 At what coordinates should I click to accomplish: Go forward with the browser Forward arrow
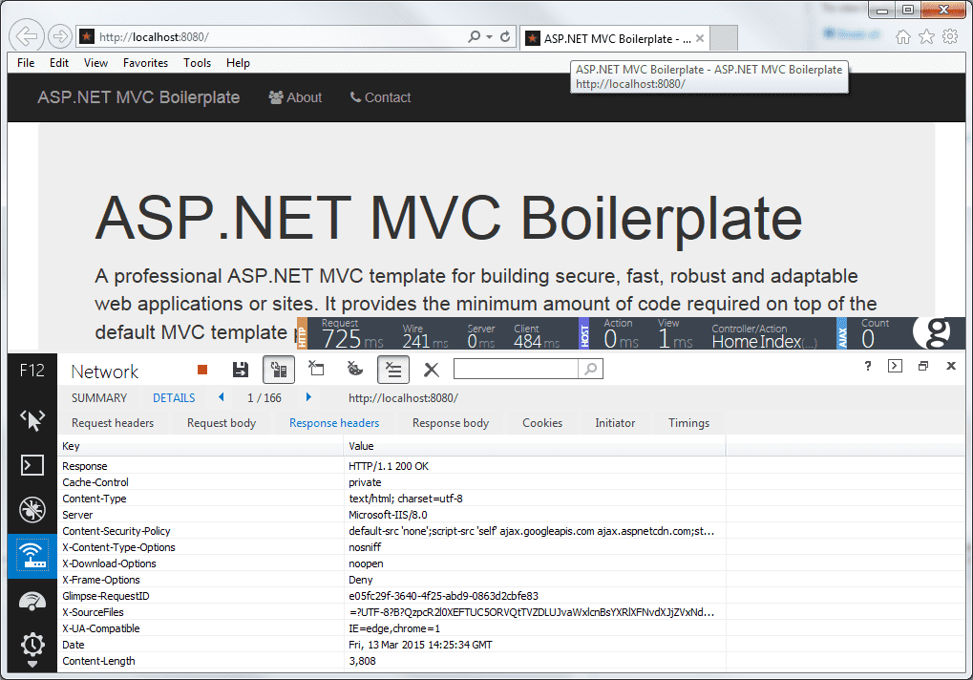click(60, 36)
